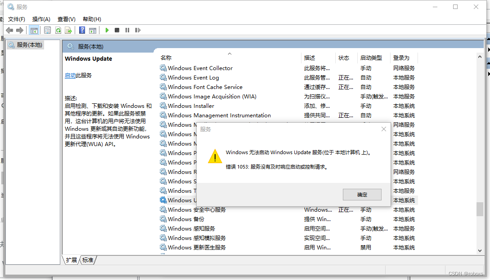490x280 pixels.
Task: Click the yellow warning icon in dialog
Action: (x=215, y=156)
